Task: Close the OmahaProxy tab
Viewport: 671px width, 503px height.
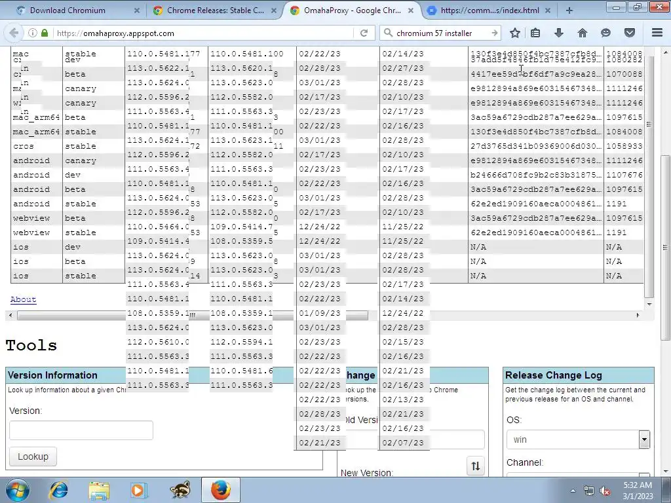Action: (x=411, y=10)
